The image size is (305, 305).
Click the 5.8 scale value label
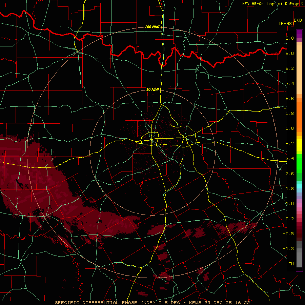(290, 114)
